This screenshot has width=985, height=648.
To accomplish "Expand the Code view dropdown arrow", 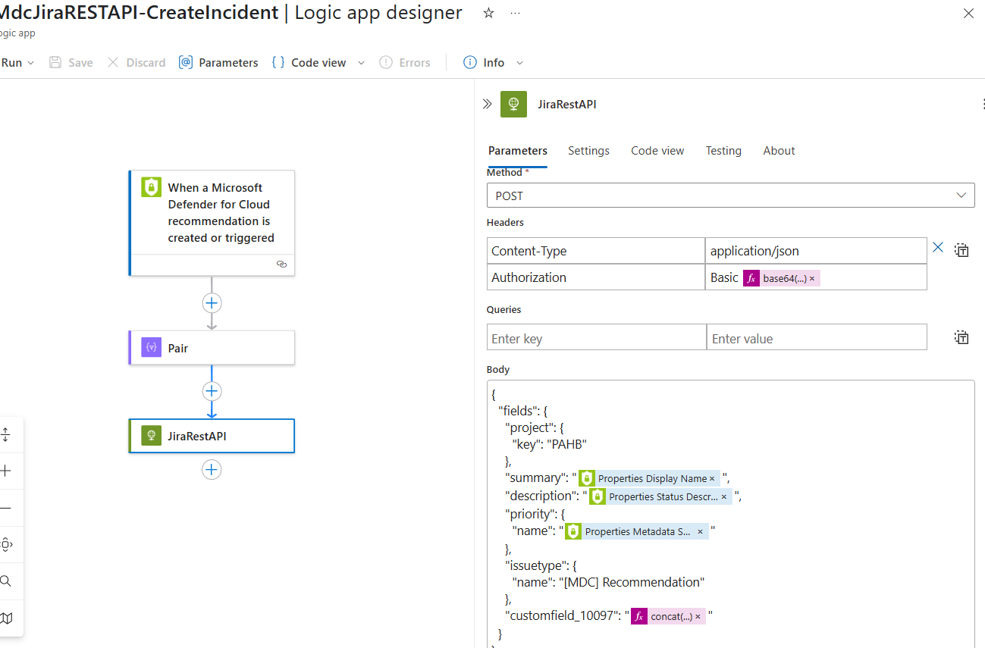I will pyautogui.click(x=361, y=63).
